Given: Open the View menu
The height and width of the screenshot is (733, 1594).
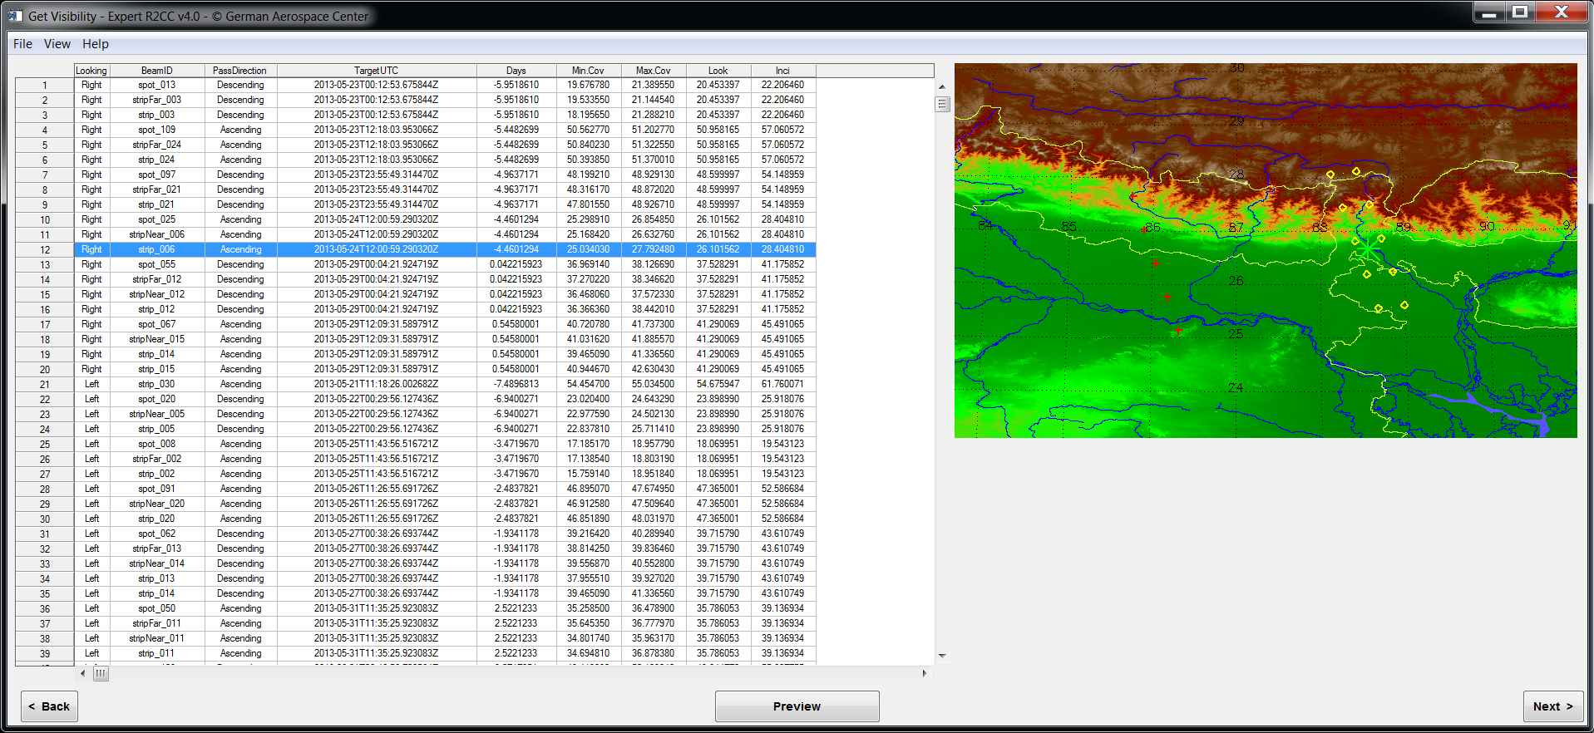Looking at the screenshot, I should (x=57, y=44).
